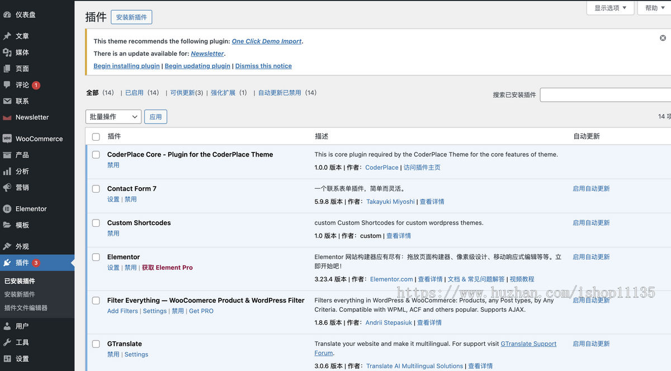The width and height of the screenshot is (671, 371).
Task: Check the GTranslate plugin checkbox
Action: pos(96,344)
